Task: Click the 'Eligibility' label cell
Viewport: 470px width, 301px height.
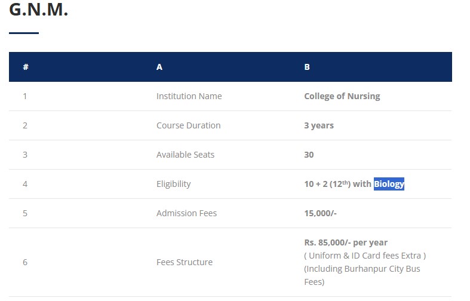Action: tap(173, 184)
